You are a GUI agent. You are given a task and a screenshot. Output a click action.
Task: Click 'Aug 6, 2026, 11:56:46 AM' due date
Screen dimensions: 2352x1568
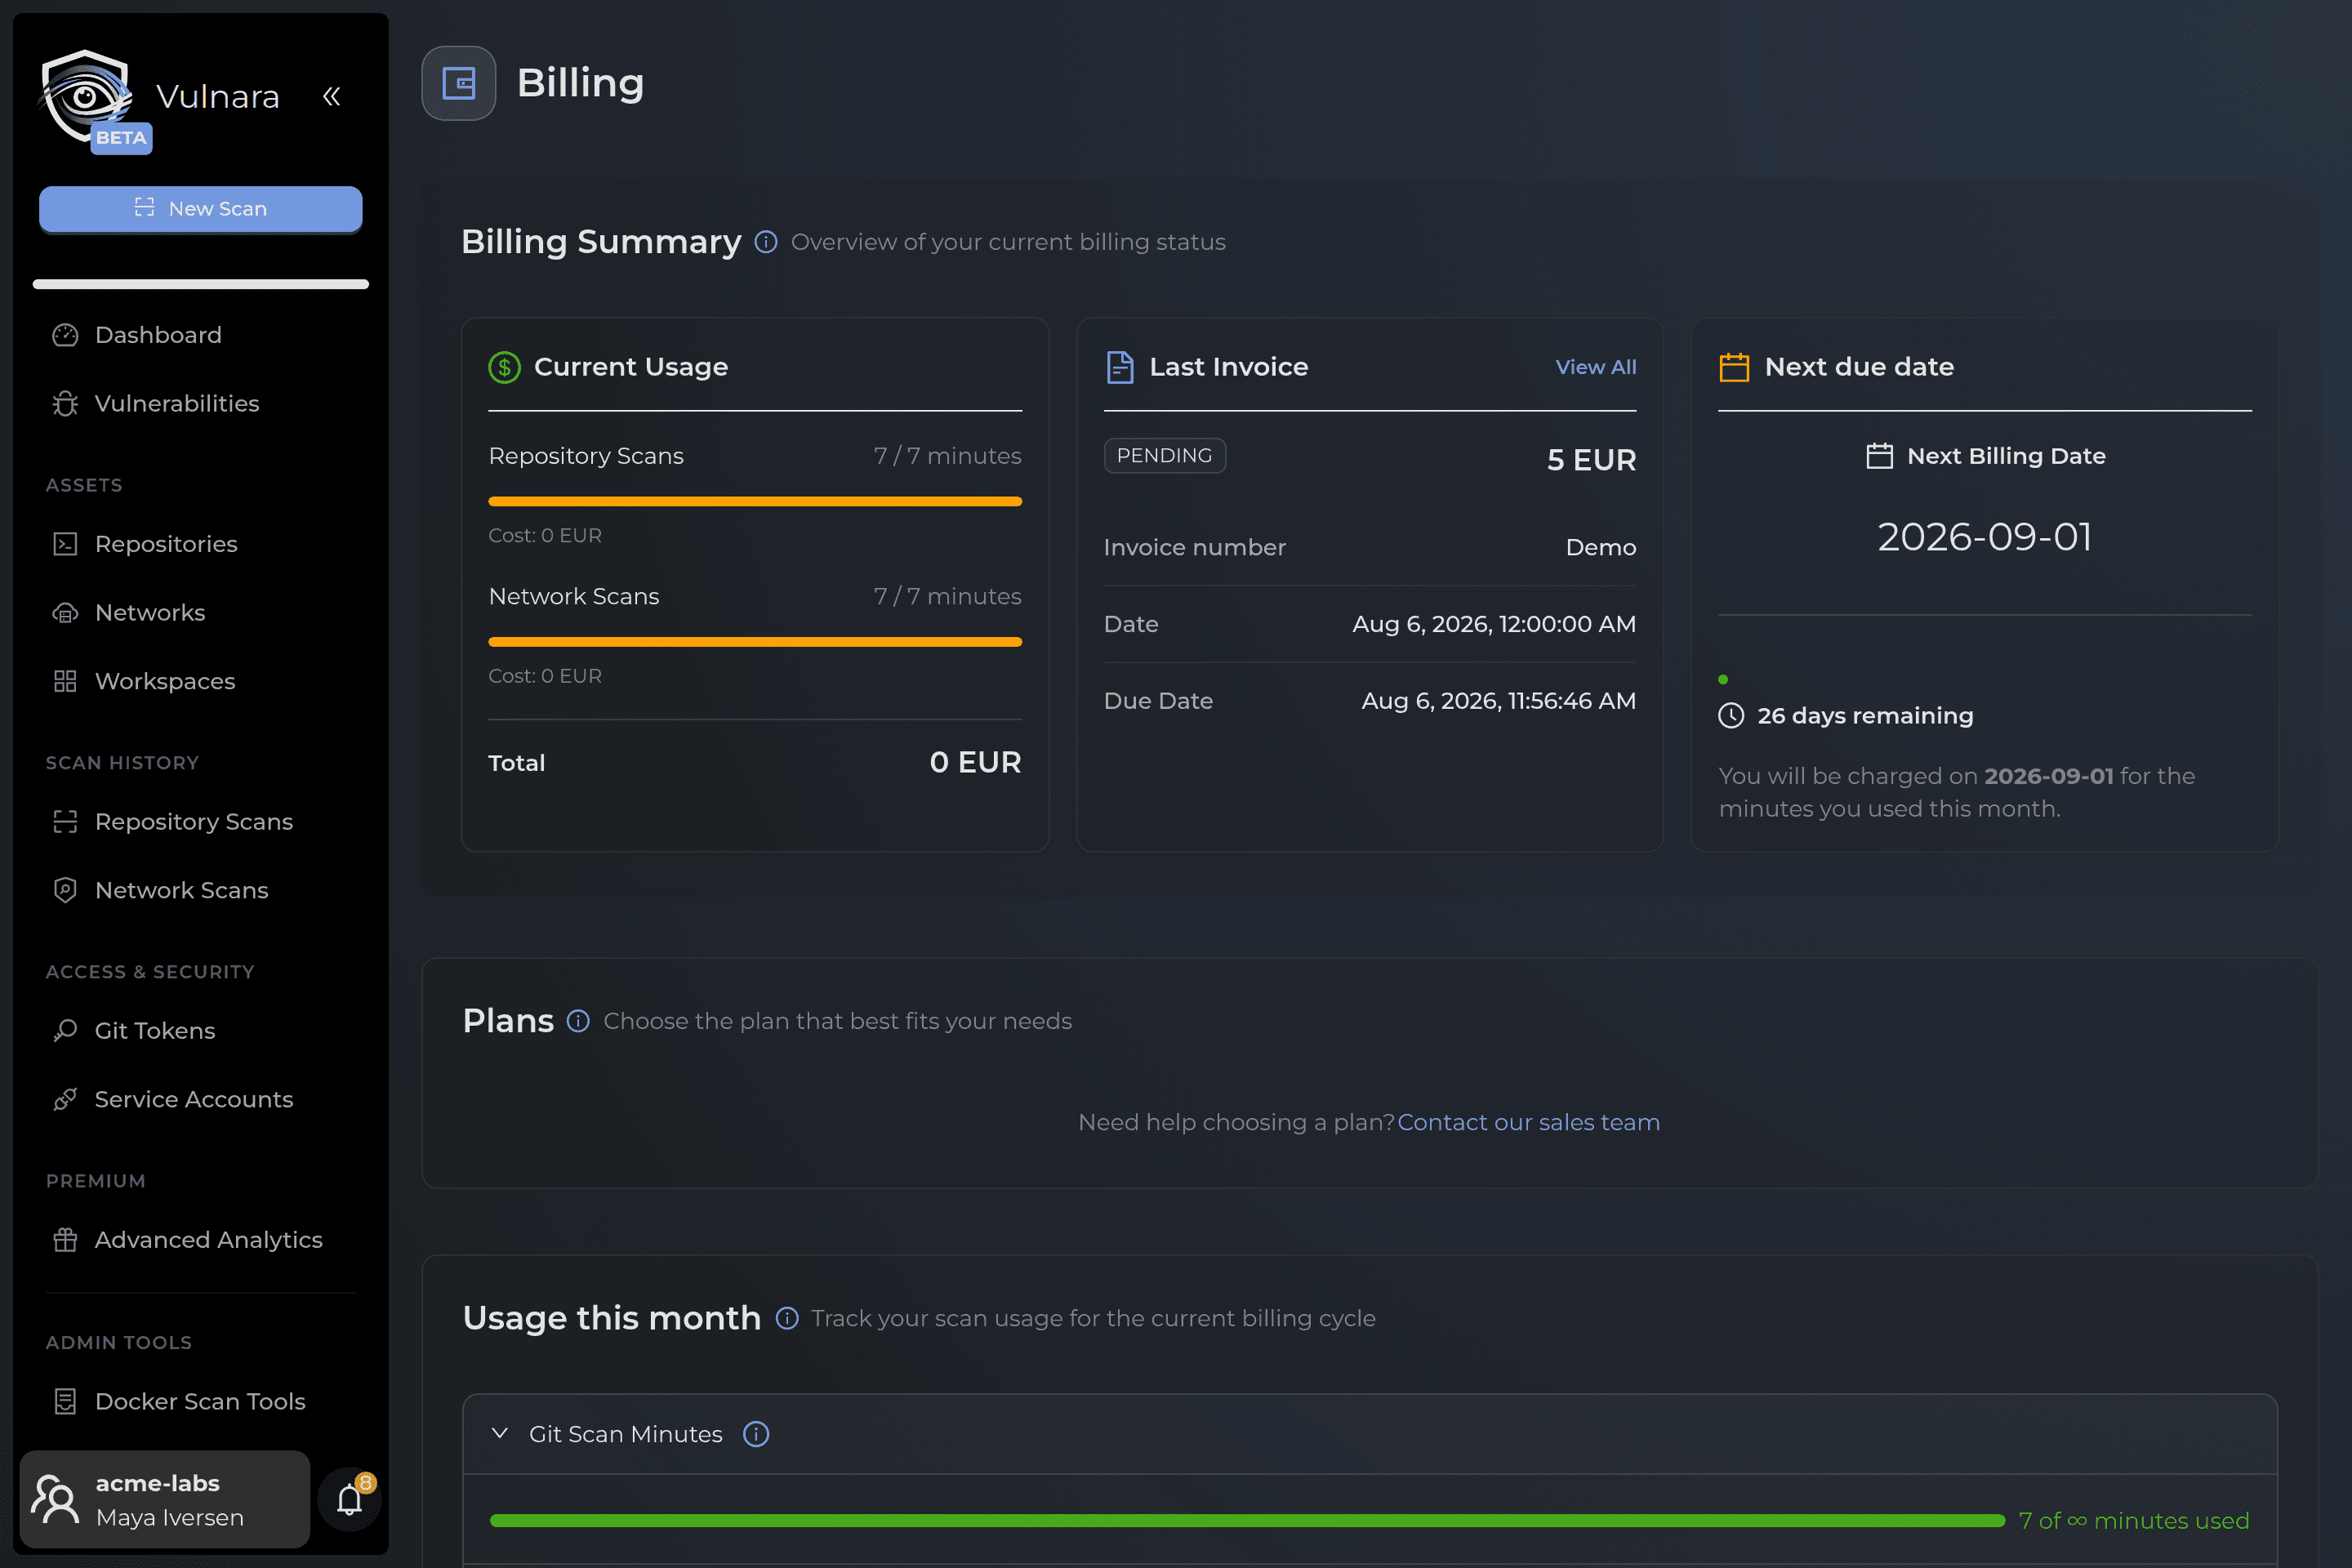click(x=1499, y=701)
